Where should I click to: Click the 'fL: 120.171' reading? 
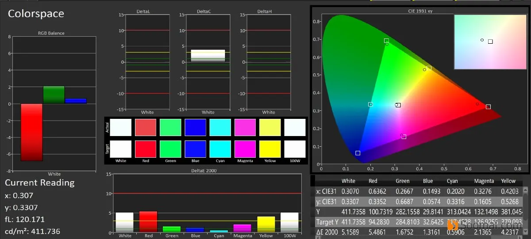[25, 219]
